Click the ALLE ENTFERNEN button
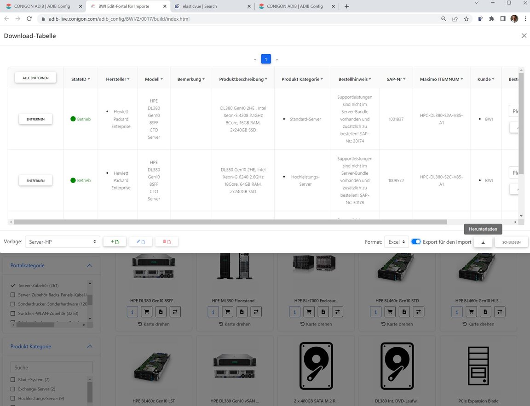The width and height of the screenshot is (530, 406). [x=35, y=78]
